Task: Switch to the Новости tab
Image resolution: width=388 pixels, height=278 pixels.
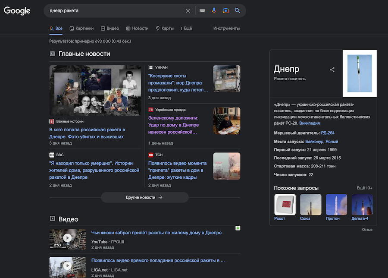Action: tap(137, 28)
